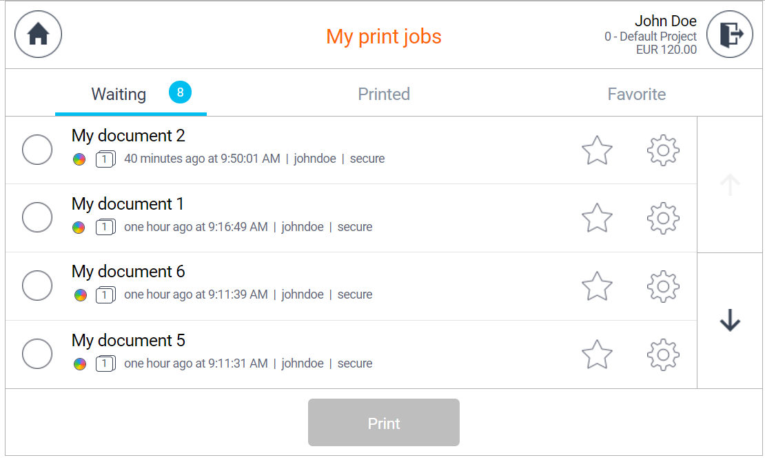Select My document 5 with its radio circle
Viewport: 765px width, 460px height.
[37, 353]
